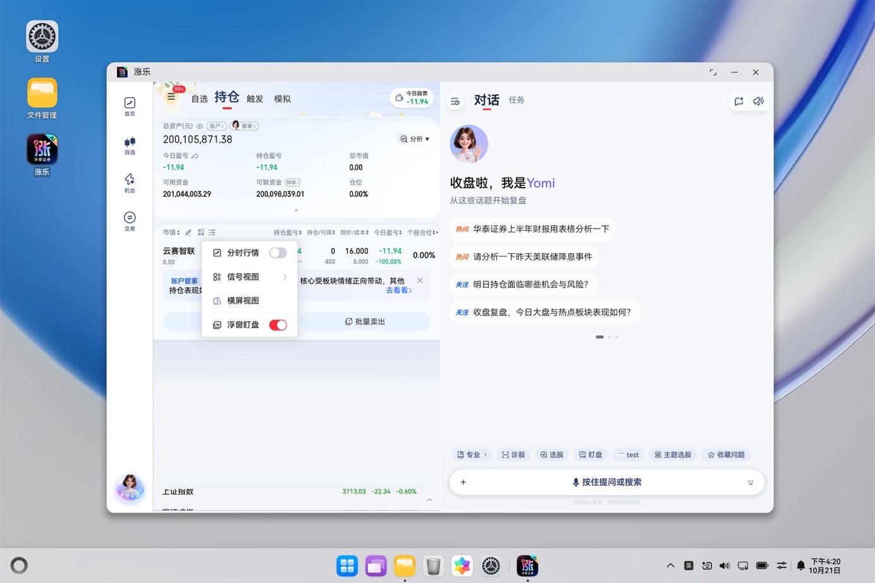The width and height of the screenshot is (875, 583).
Task: Open the 任务 tab in chat panel
Action: (x=517, y=100)
